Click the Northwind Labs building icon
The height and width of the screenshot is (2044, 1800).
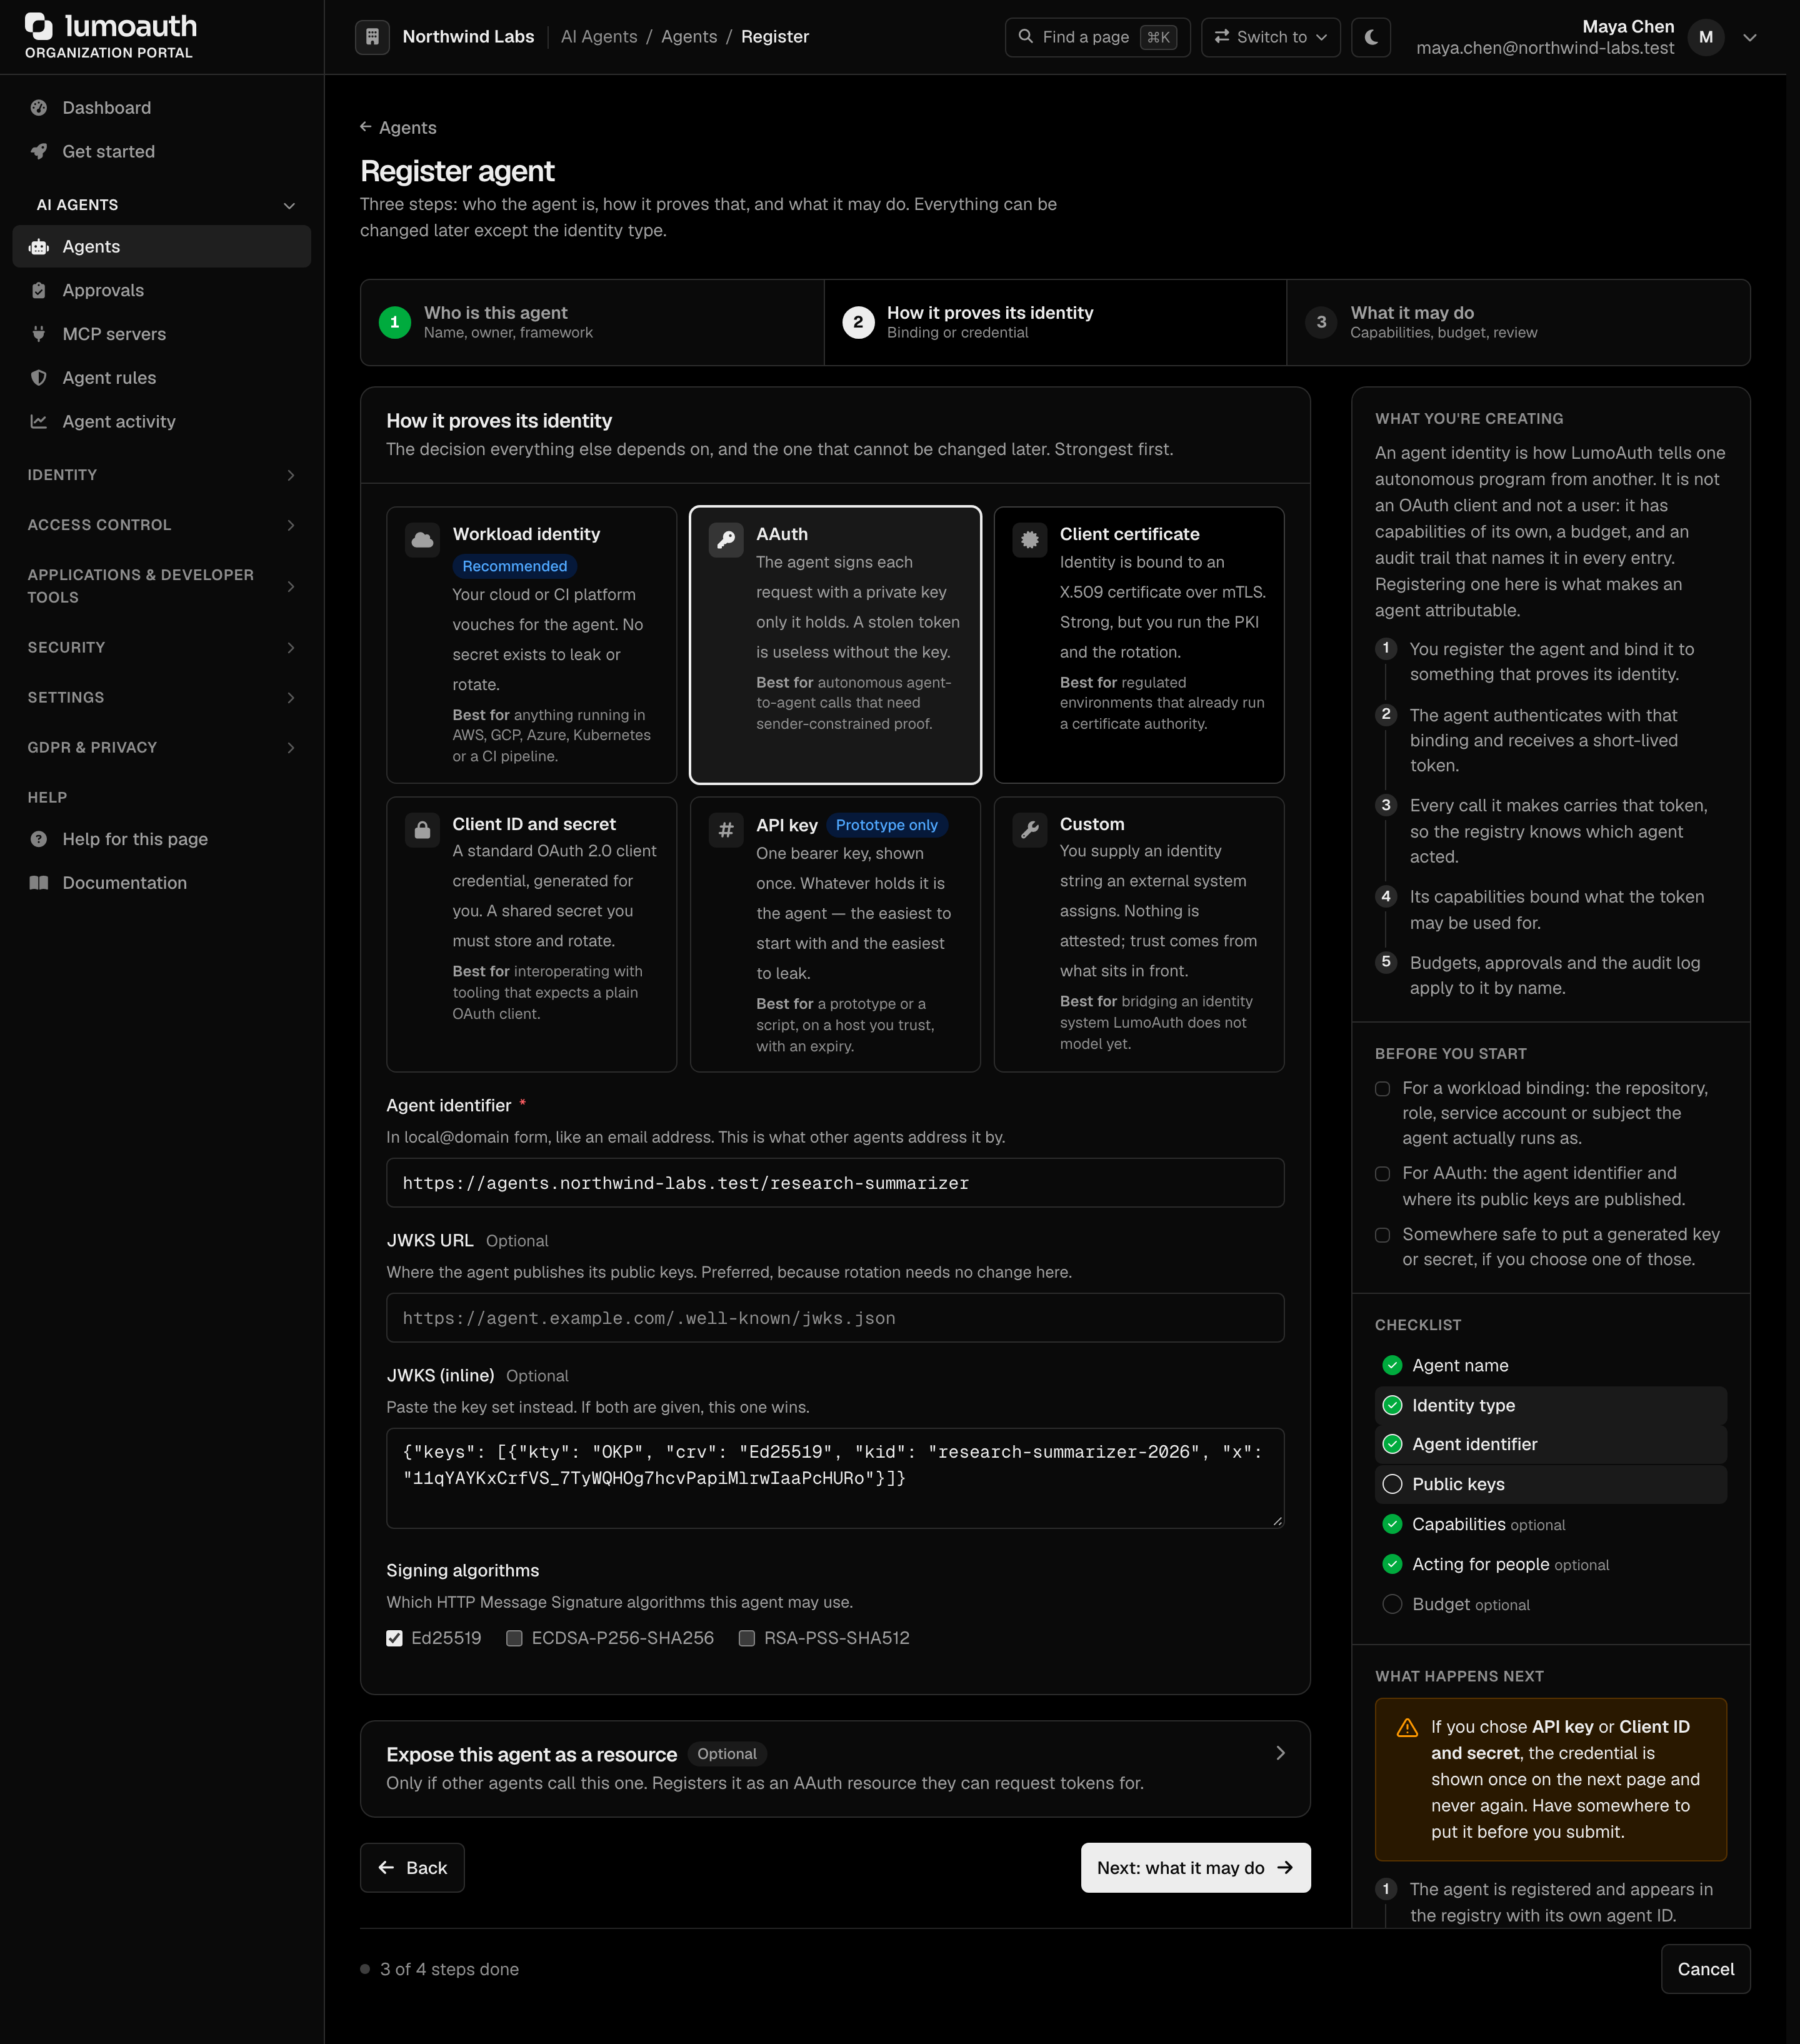pos(372,37)
